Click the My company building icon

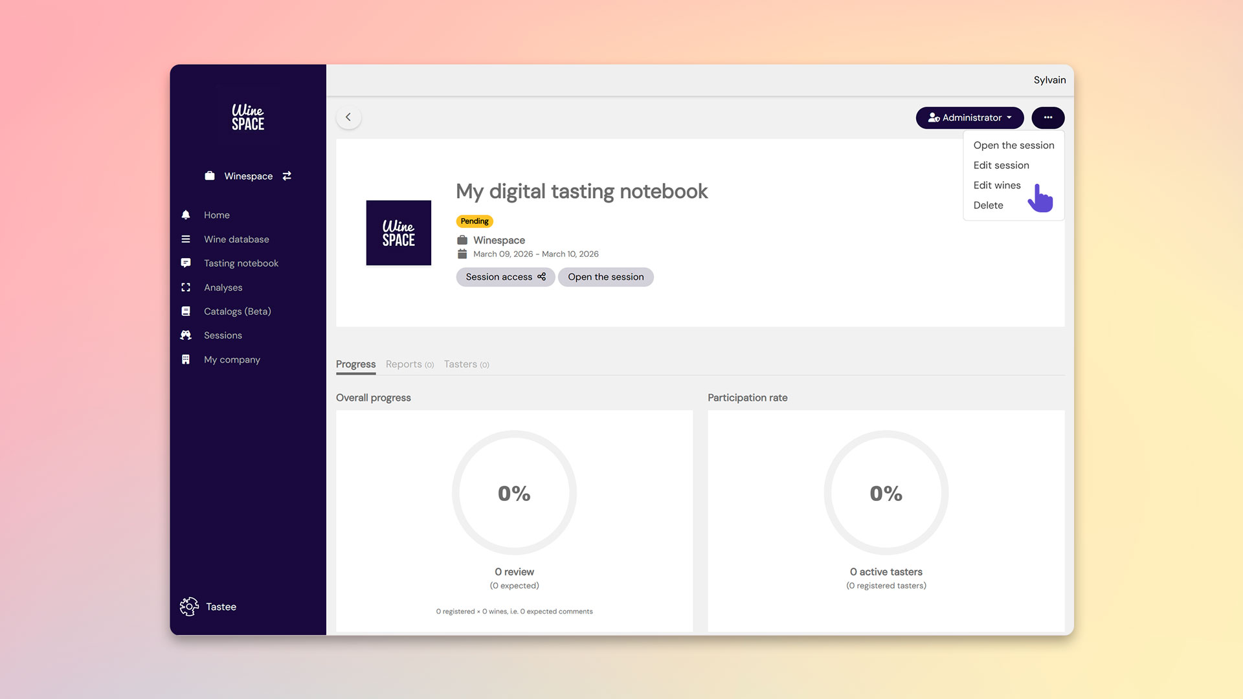coord(186,359)
